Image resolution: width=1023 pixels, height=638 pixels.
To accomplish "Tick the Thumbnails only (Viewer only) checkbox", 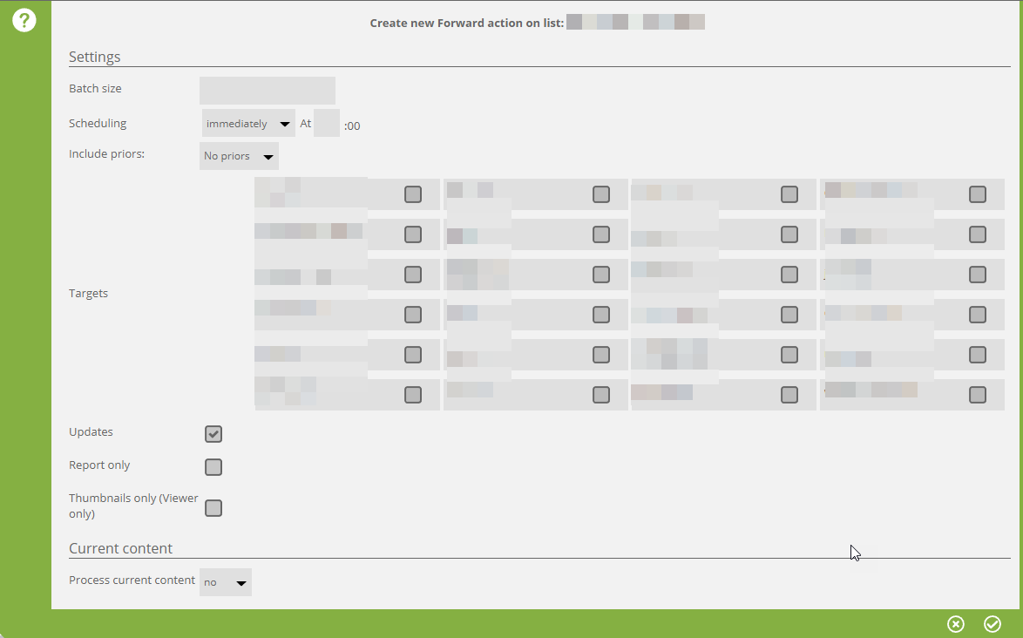I will pyautogui.click(x=213, y=508).
